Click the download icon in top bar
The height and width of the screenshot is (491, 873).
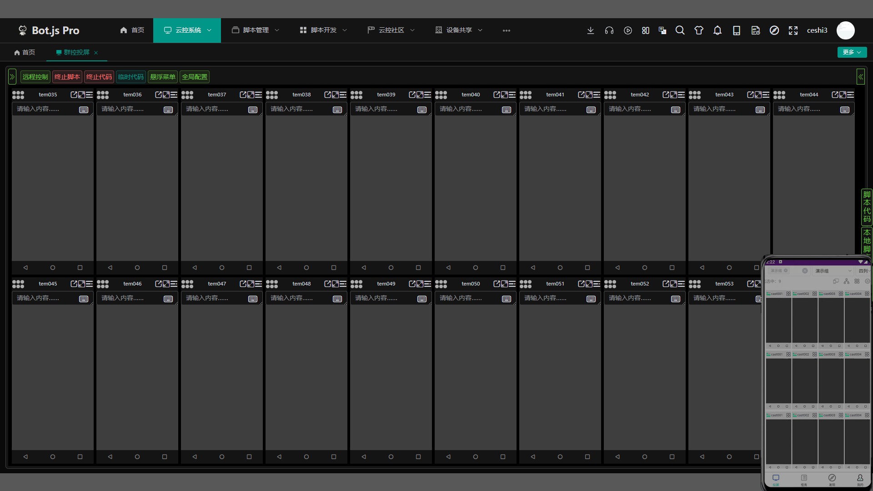pos(590,30)
